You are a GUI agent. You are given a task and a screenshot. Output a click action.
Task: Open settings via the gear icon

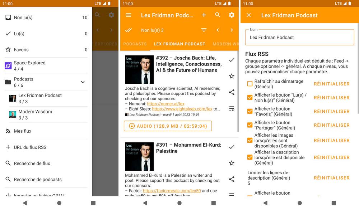click(x=232, y=15)
